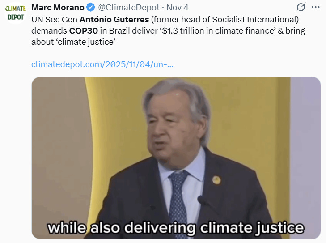Open the Climate Depot profile avatar

(x=15, y=13)
